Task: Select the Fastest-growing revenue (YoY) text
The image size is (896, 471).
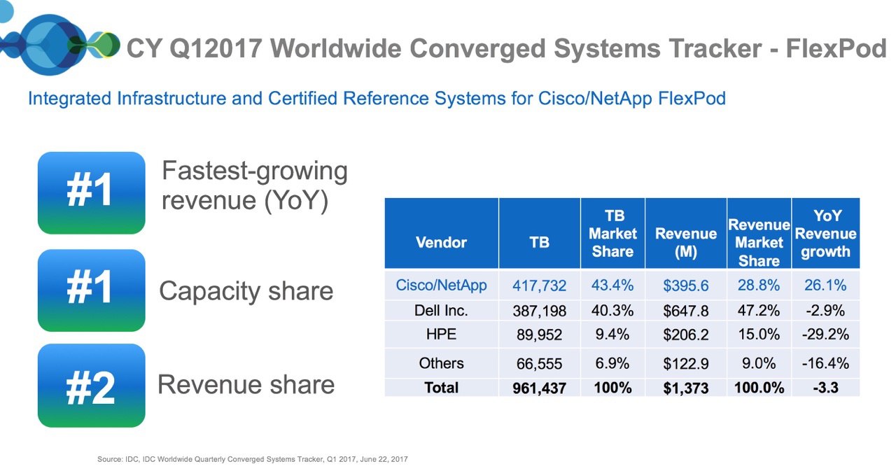Action: pyautogui.click(x=254, y=185)
